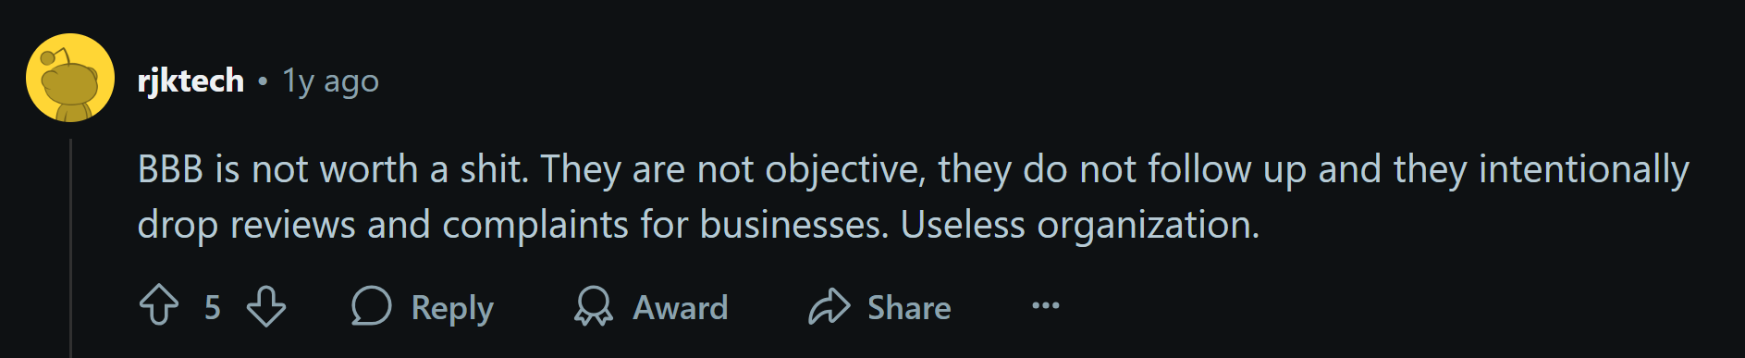Click the dot separator after rjktech
Screen dimensions: 1745x358
(x=263, y=81)
